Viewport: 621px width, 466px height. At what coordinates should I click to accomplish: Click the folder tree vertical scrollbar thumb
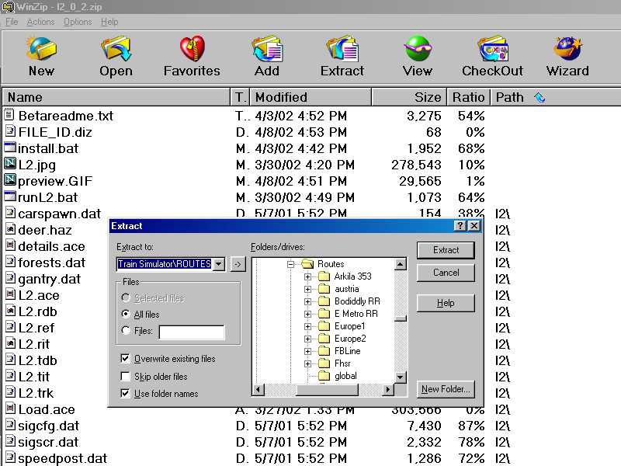(401, 318)
